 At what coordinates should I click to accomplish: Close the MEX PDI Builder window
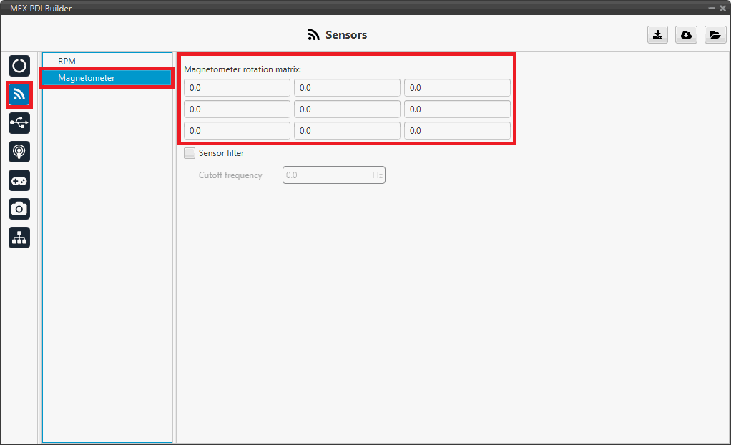pyautogui.click(x=722, y=8)
